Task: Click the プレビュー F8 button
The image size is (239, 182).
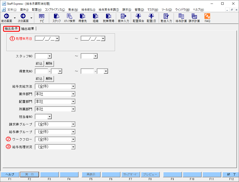Action: coord(150,174)
